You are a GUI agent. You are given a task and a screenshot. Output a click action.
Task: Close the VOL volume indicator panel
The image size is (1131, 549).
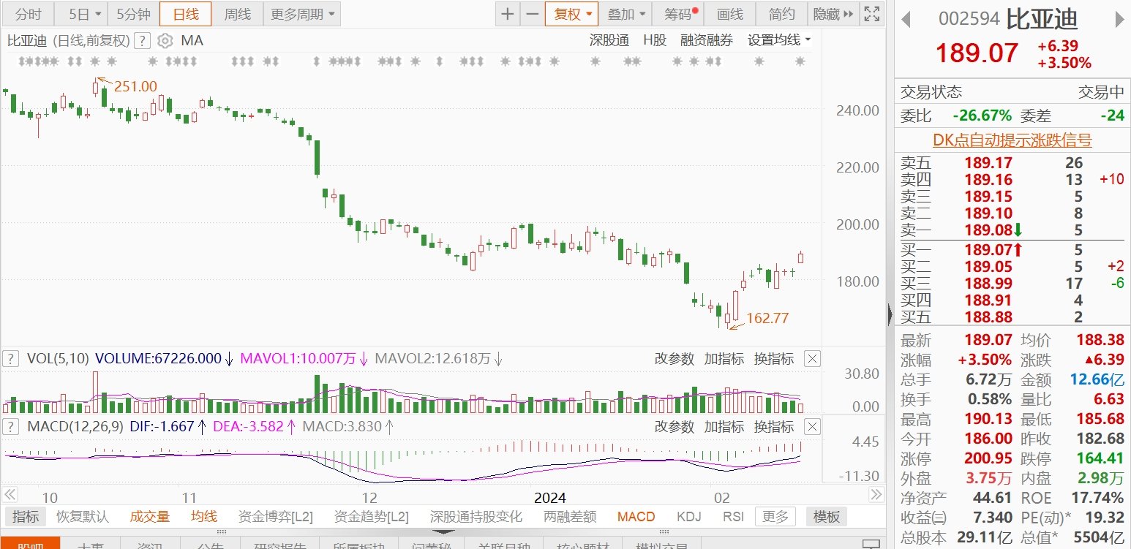coord(811,358)
